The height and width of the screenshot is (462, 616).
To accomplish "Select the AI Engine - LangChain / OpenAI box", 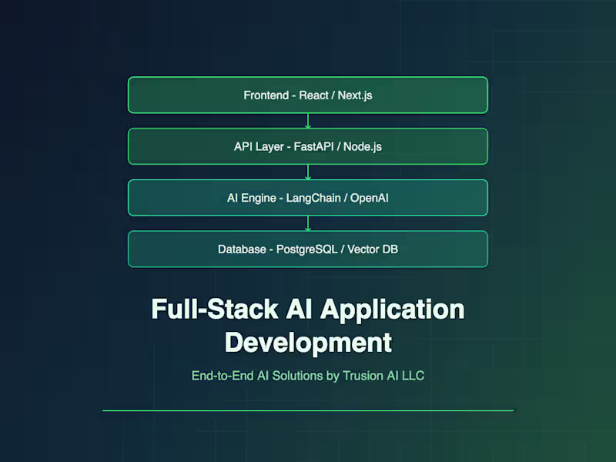I will click(308, 197).
